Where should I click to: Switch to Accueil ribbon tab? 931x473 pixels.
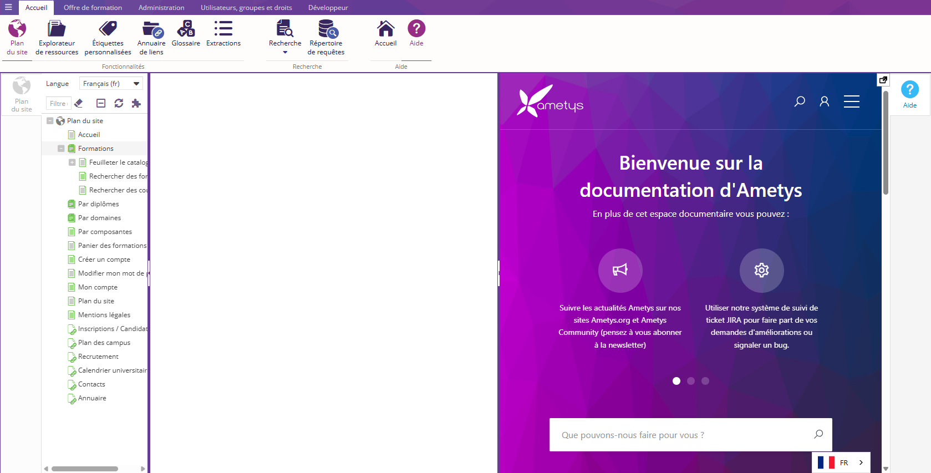pyautogui.click(x=36, y=8)
